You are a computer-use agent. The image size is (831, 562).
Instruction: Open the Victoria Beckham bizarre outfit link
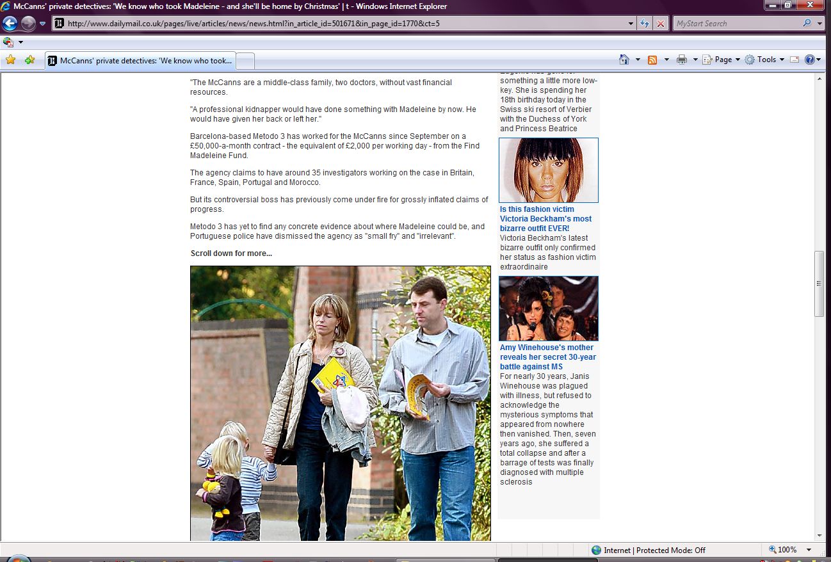(x=545, y=219)
